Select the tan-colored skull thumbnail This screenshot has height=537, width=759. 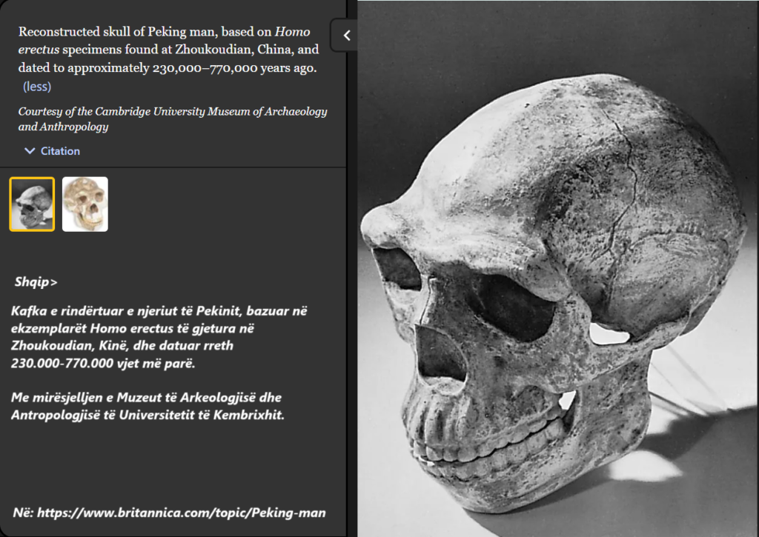(x=85, y=204)
